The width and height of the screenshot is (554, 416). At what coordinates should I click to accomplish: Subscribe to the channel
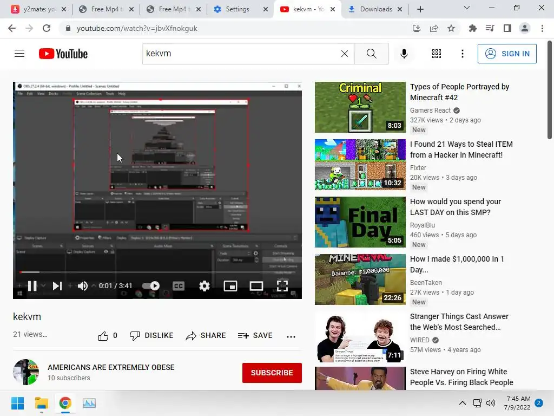point(272,373)
